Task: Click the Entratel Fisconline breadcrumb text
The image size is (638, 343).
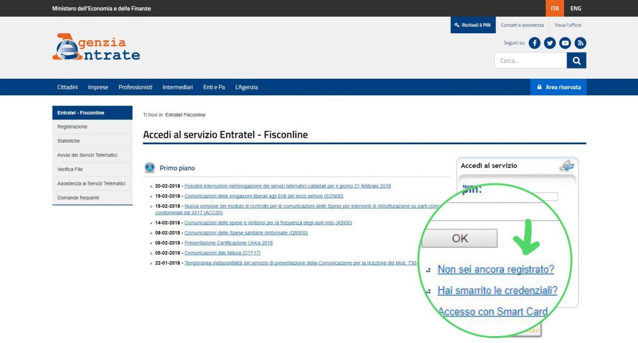Action: tap(185, 115)
